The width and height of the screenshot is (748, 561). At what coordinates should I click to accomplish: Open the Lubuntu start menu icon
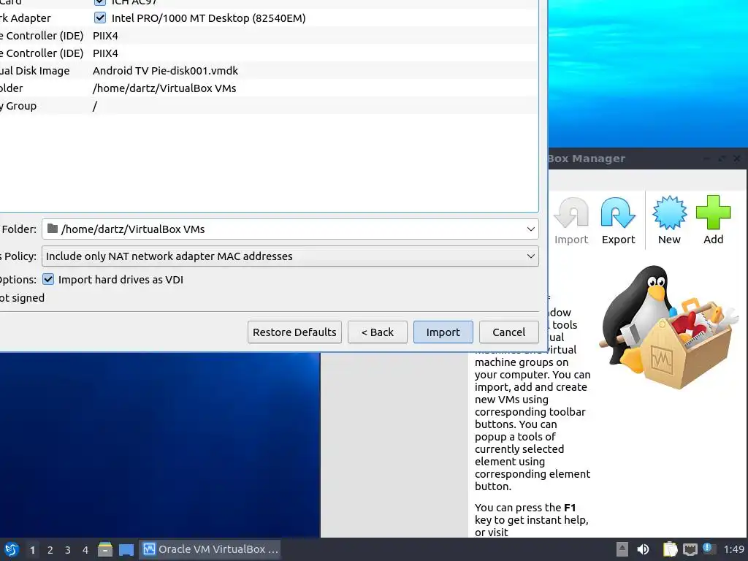[12, 549]
